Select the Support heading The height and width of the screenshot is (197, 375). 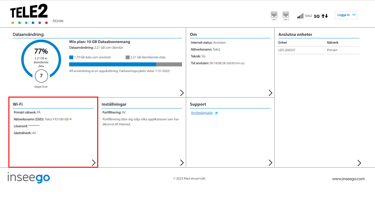point(198,104)
